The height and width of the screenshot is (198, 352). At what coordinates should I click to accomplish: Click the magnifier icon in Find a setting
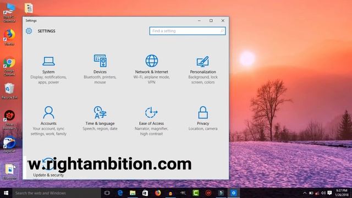(x=222, y=31)
